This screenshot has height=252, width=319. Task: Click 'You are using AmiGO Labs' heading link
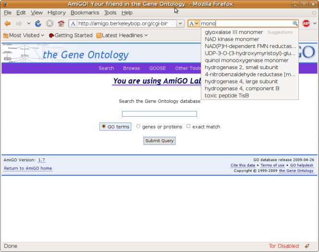click(x=157, y=81)
